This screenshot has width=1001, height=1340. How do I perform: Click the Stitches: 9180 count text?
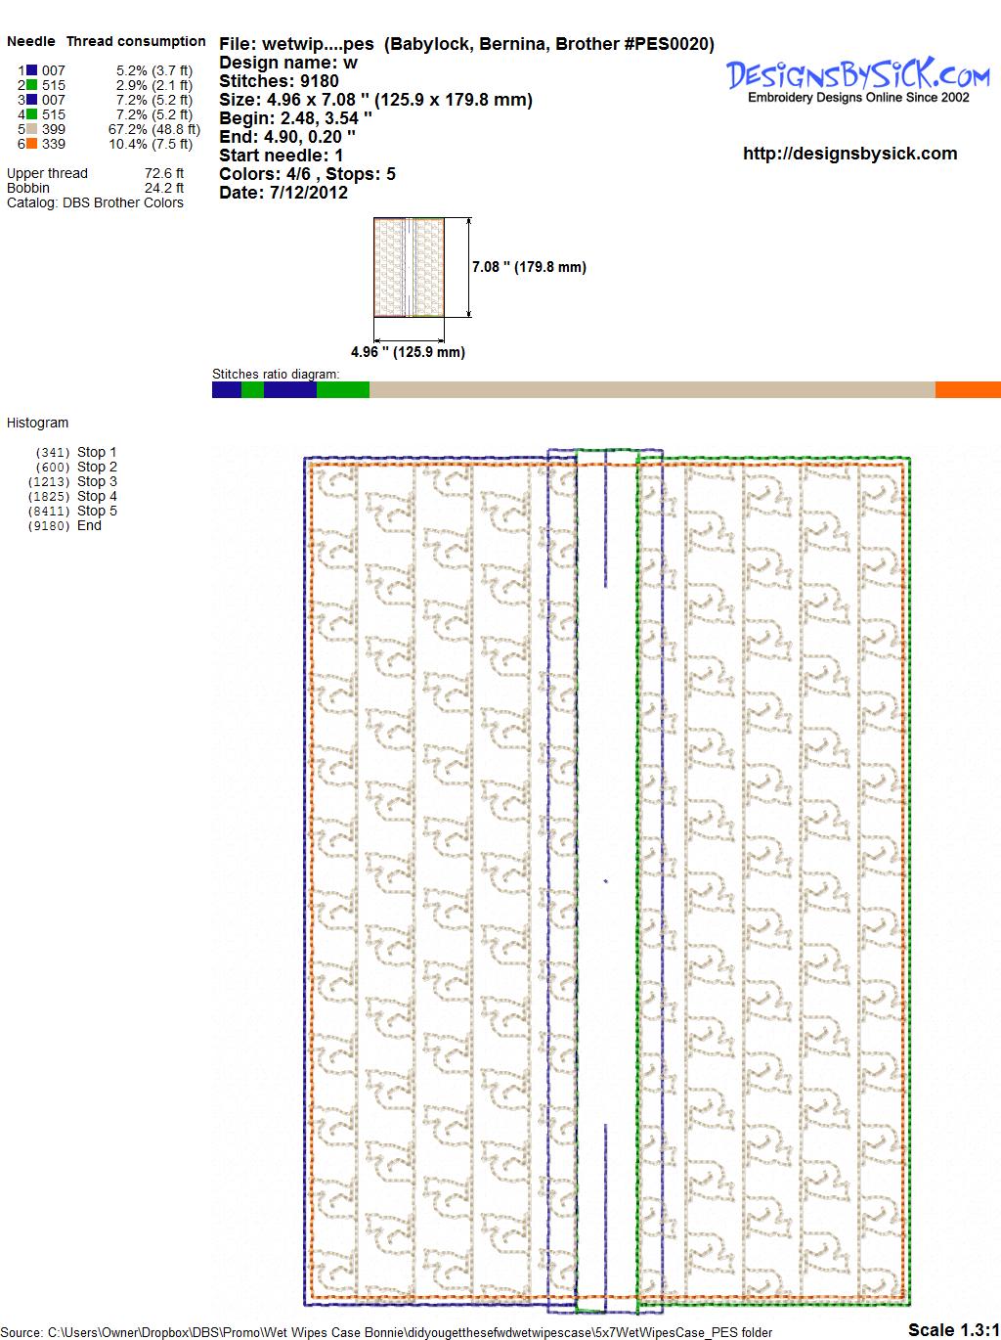pos(279,81)
